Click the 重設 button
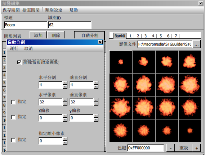 [x=183, y=148]
